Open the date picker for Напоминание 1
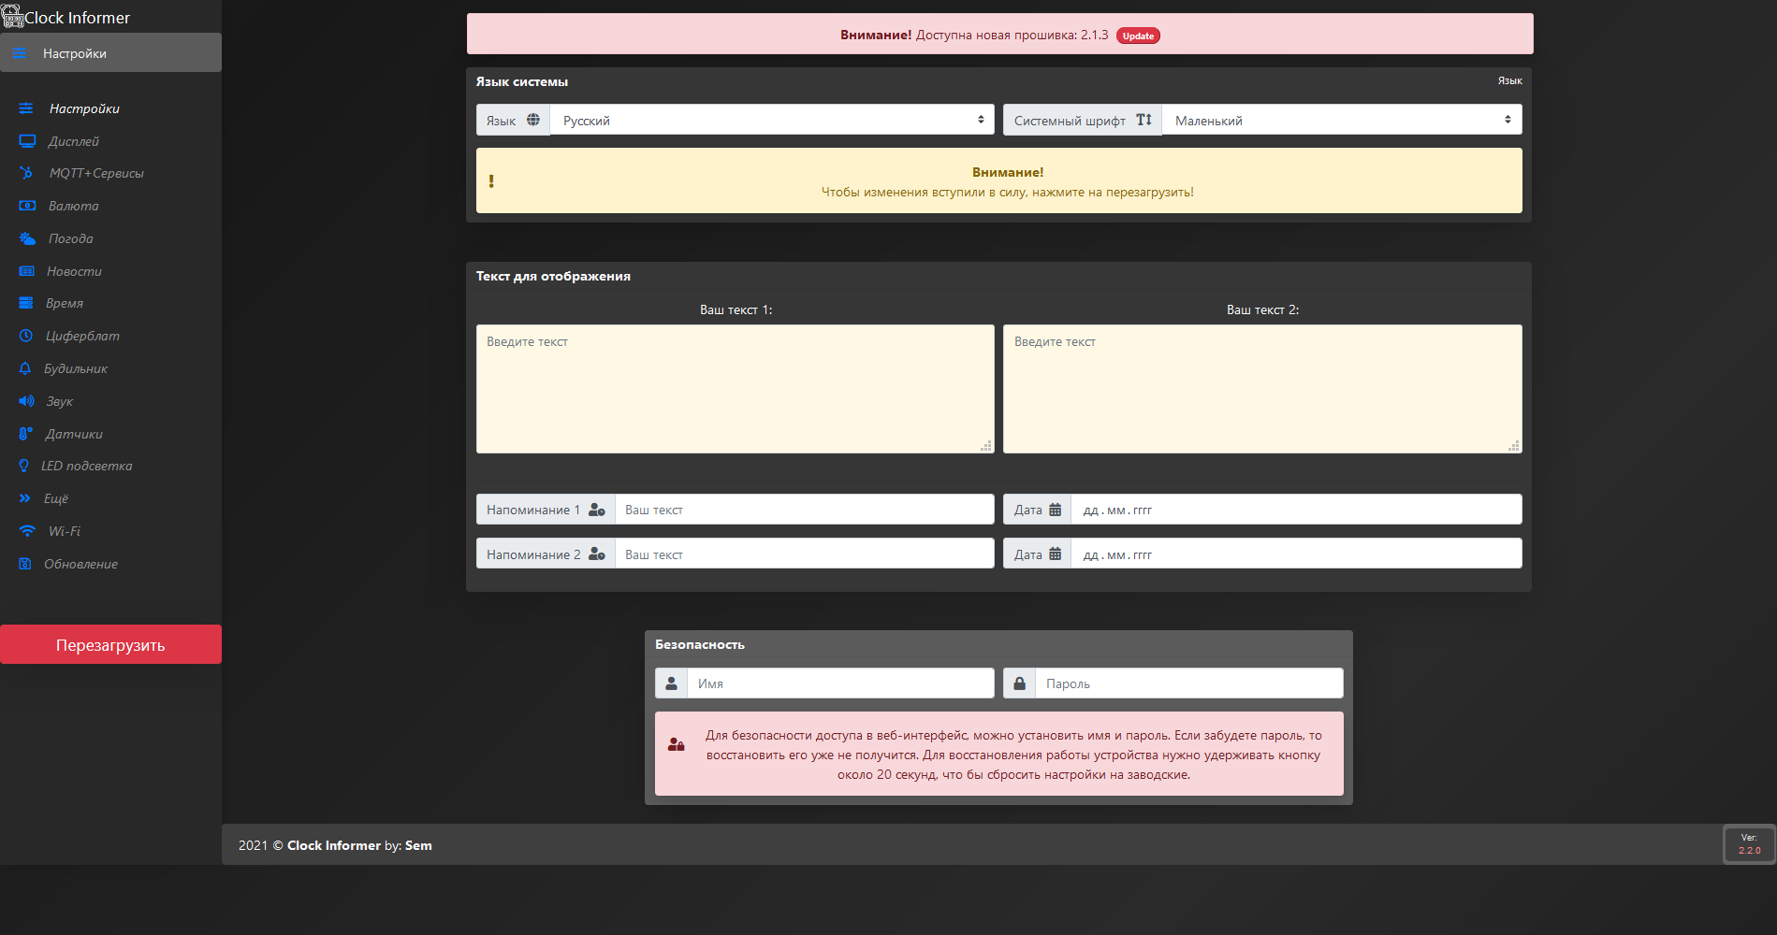The image size is (1777, 935). tap(1295, 510)
